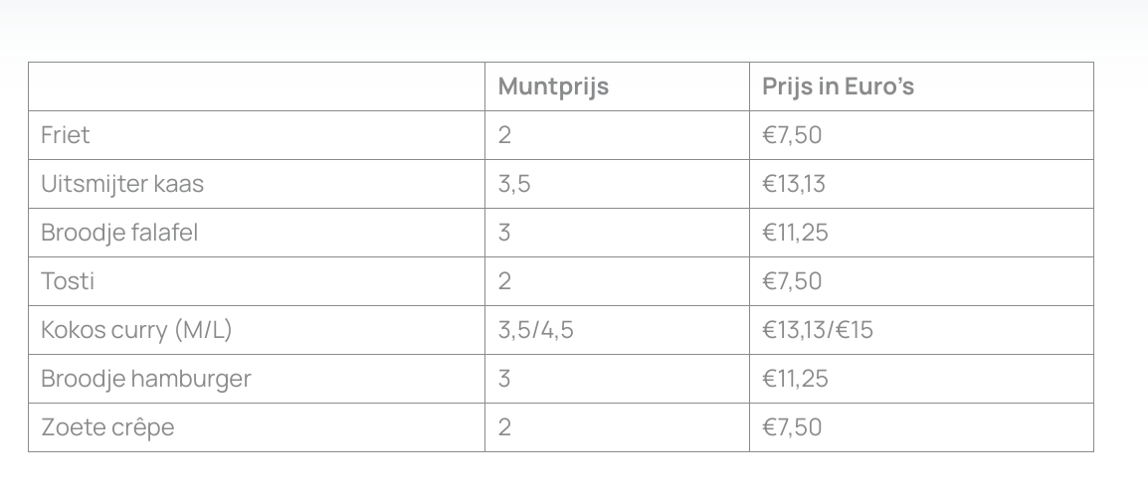Click the Tosti row label
Viewport: 1148px width, 497px height.
(68, 281)
